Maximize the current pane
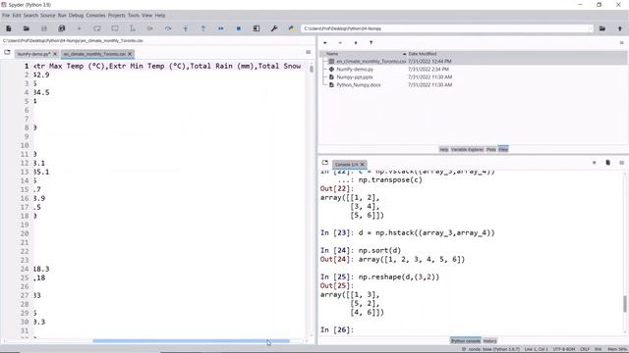Screen dimensions: 629x353 pyautogui.click(x=257, y=28)
